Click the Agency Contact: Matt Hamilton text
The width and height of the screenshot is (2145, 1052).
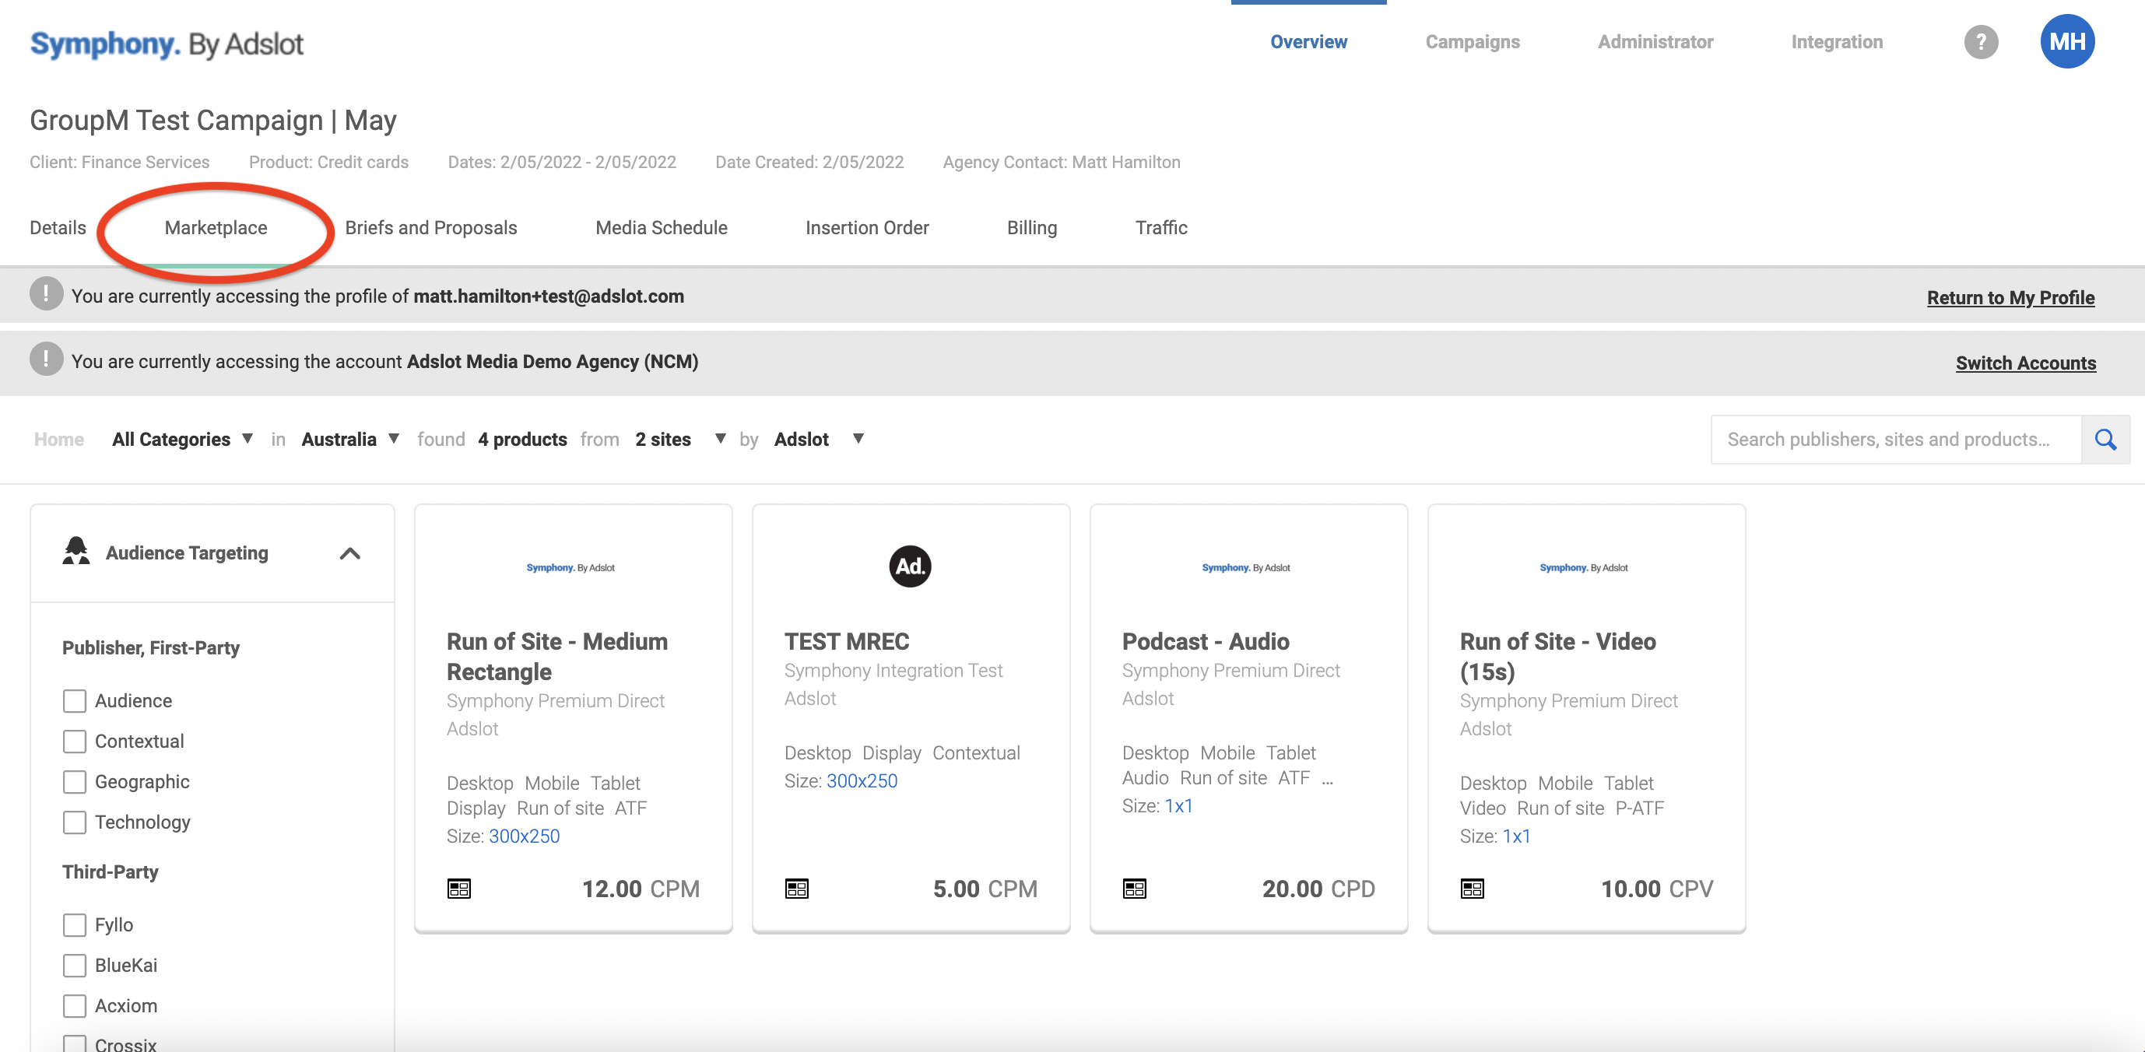click(x=1061, y=163)
